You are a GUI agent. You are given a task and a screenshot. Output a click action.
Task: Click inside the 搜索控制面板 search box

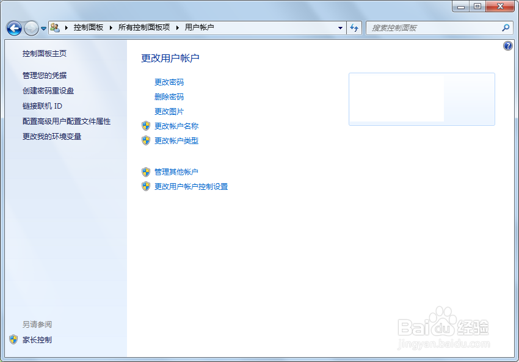(427, 27)
